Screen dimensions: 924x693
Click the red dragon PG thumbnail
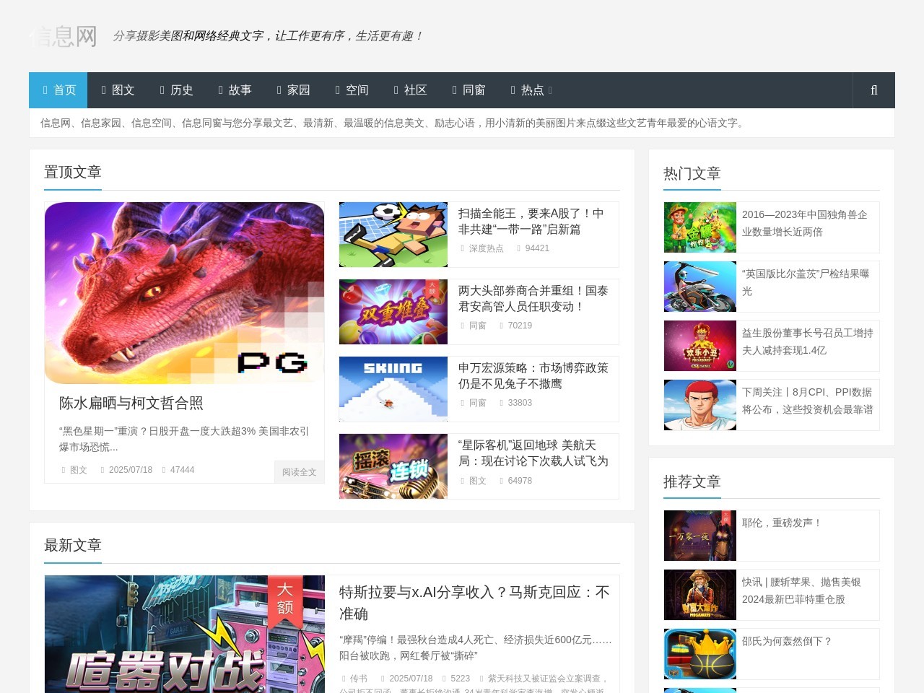tap(184, 293)
